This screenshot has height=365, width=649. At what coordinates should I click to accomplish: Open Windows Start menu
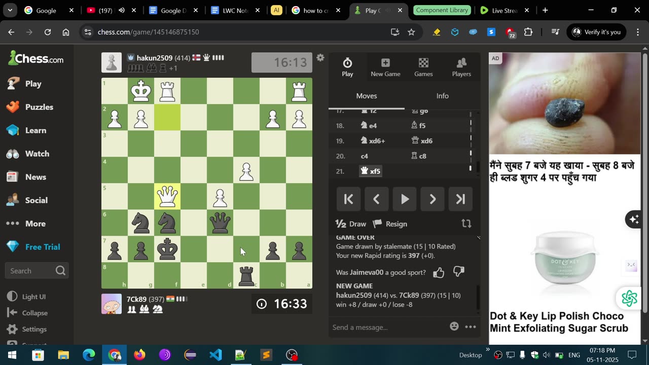coord(12,355)
